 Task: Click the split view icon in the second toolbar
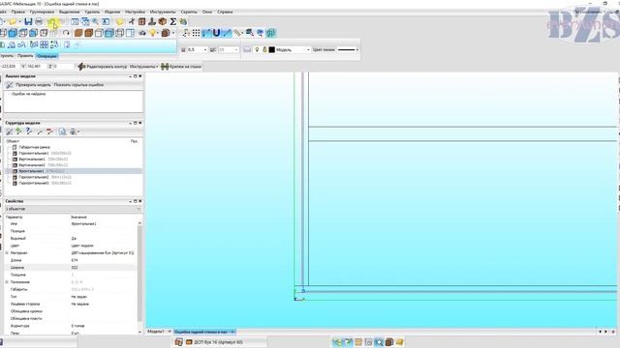[130, 33]
